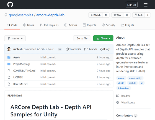Click the README.md file icon
Screen dimensions: 155x120
coord(9,84)
